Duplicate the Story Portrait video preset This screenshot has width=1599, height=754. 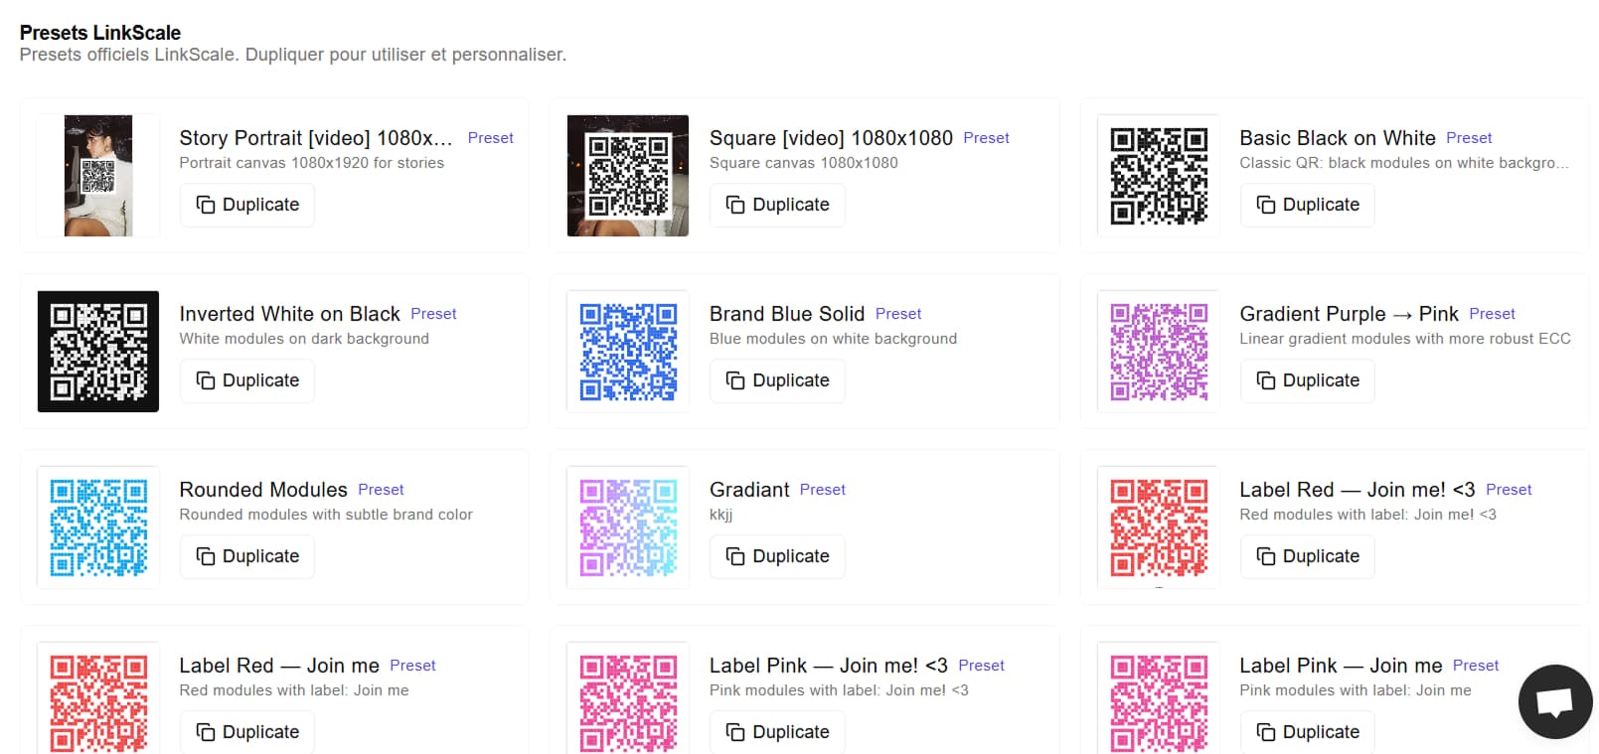pos(247,205)
